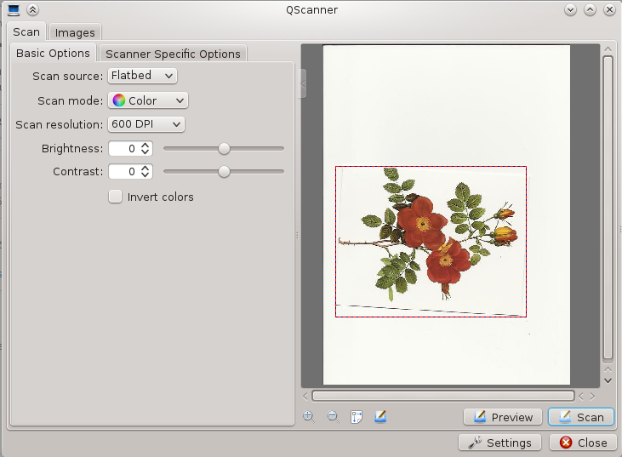Open the Scan source dropdown
The width and height of the screenshot is (622, 457).
tap(142, 76)
